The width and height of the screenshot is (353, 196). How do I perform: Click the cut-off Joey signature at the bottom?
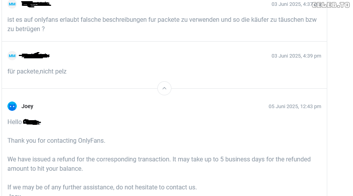click(x=14, y=194)
